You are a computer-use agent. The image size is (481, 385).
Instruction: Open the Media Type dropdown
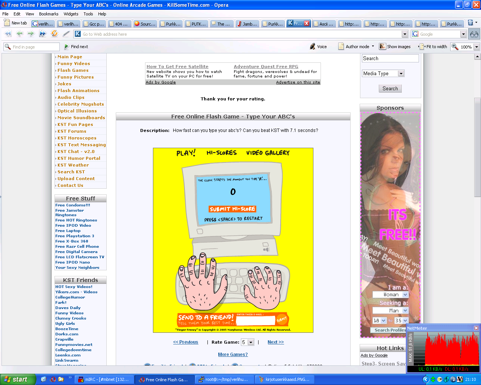point(401,73)
